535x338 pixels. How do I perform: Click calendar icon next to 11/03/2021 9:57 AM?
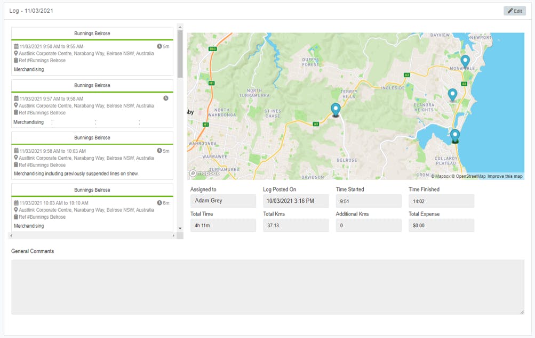click(x=16, y=98)
